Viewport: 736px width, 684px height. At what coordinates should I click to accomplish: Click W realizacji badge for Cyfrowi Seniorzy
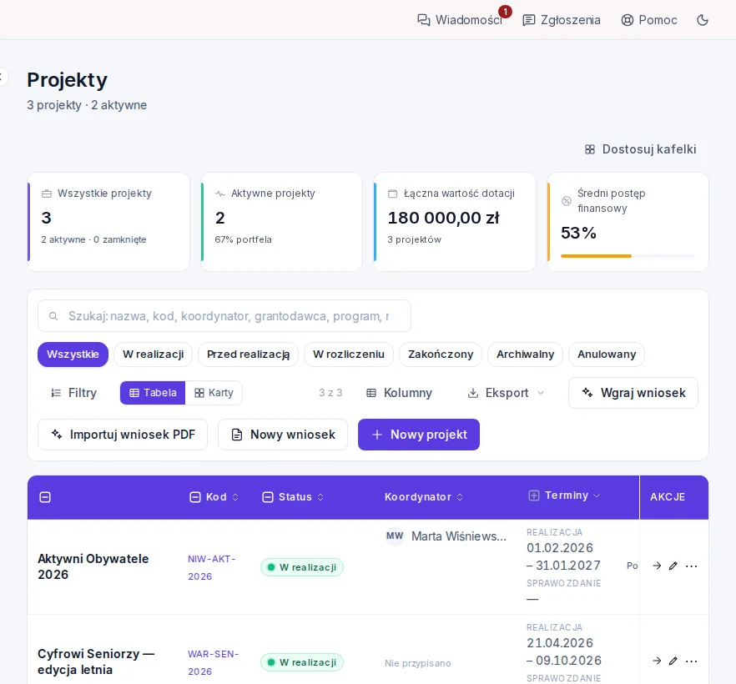click(x=302, y=662)
